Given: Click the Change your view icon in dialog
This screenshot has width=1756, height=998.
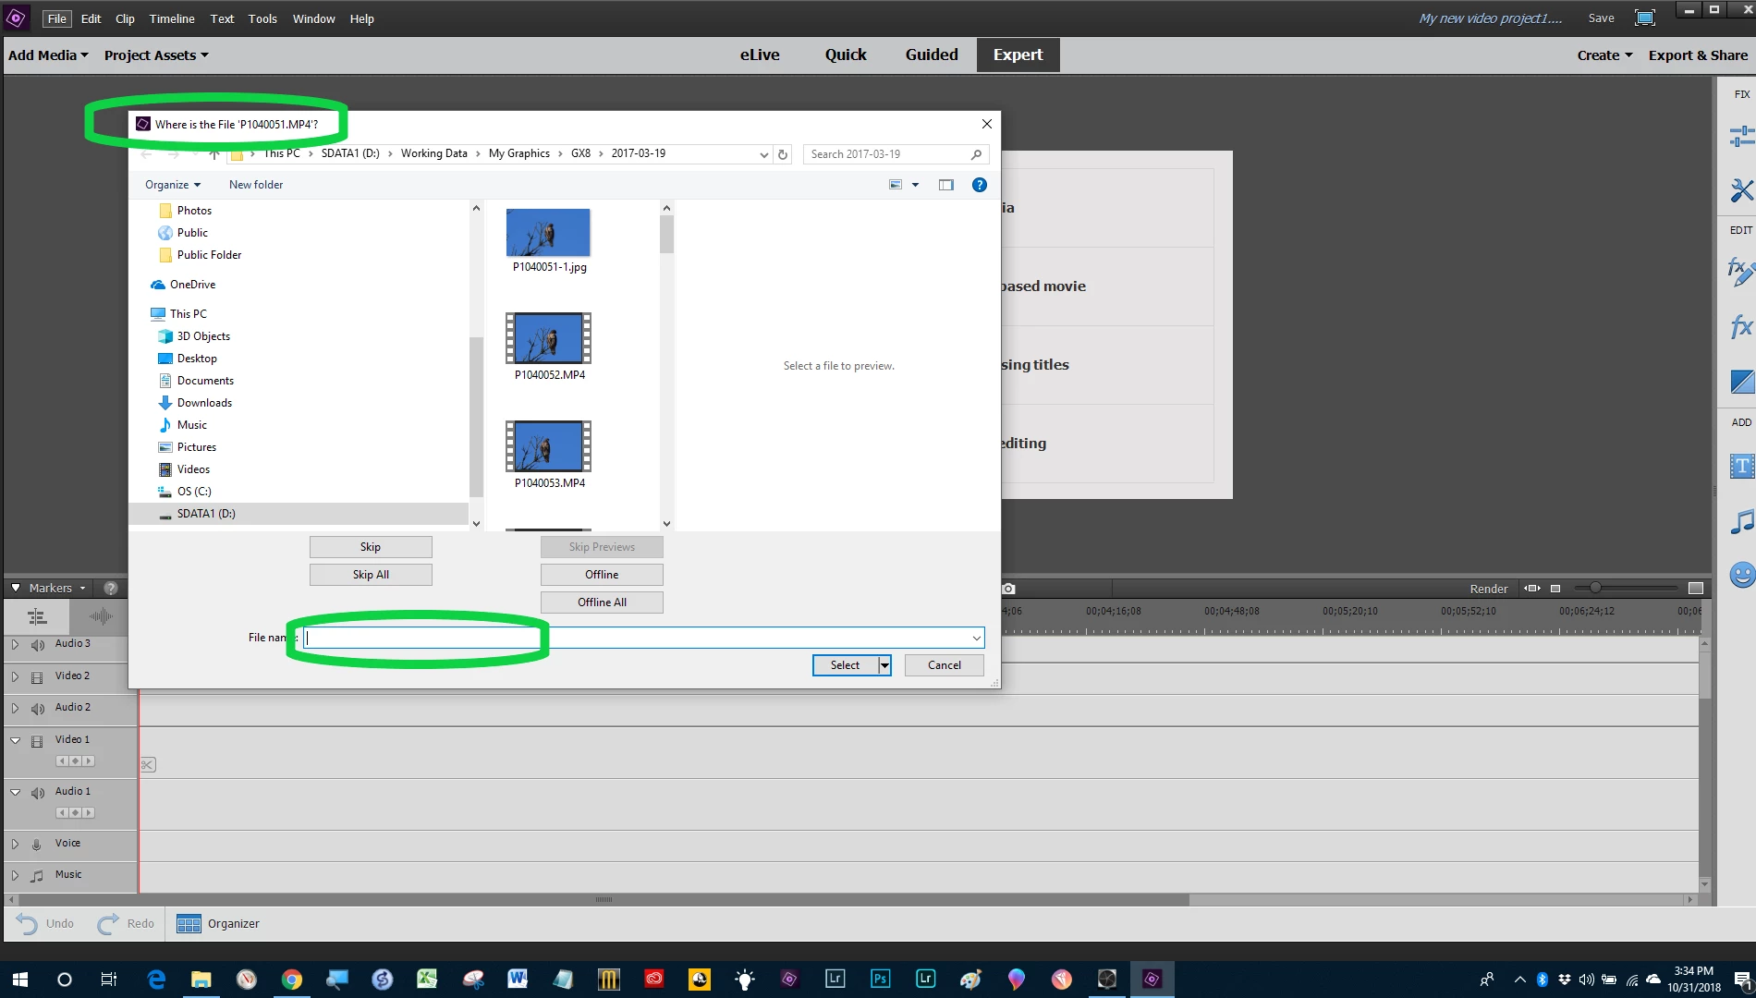Looking at the screenshot, I should point(896,185).
